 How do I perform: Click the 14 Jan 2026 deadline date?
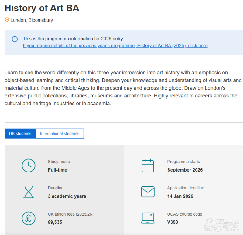point(180,196)
